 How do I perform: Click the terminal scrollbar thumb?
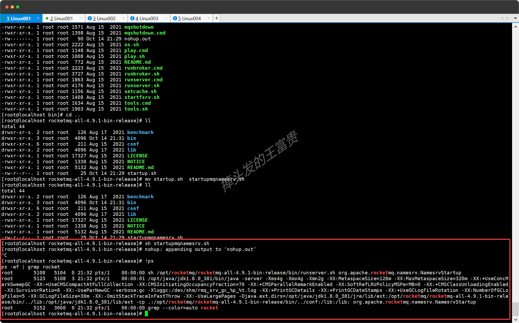(516, 309)
